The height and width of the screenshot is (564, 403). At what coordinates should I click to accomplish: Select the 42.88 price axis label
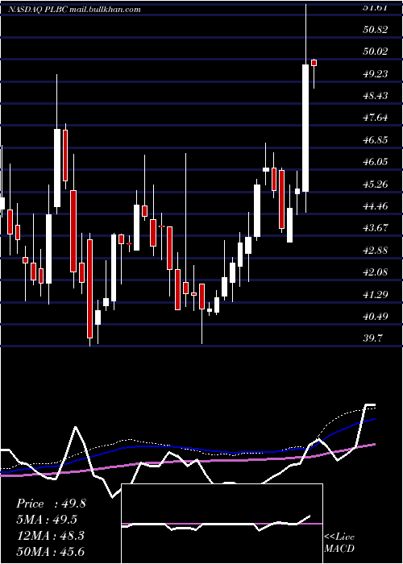tap(376, 251)
